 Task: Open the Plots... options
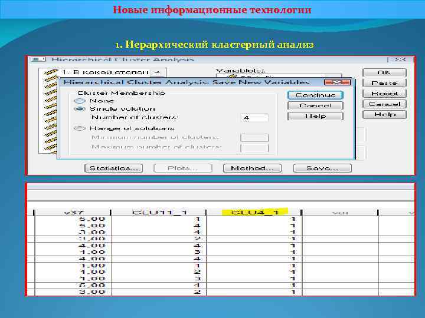182,168
